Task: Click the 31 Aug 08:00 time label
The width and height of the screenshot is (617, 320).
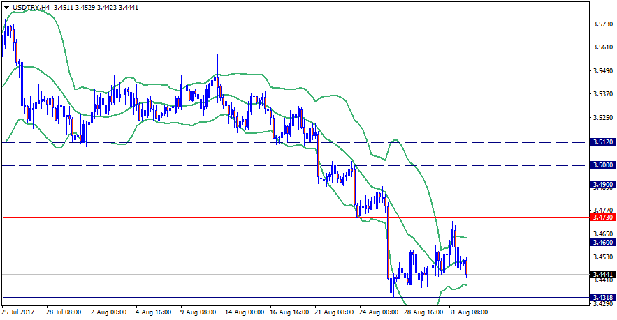Action: pos(469,313)
